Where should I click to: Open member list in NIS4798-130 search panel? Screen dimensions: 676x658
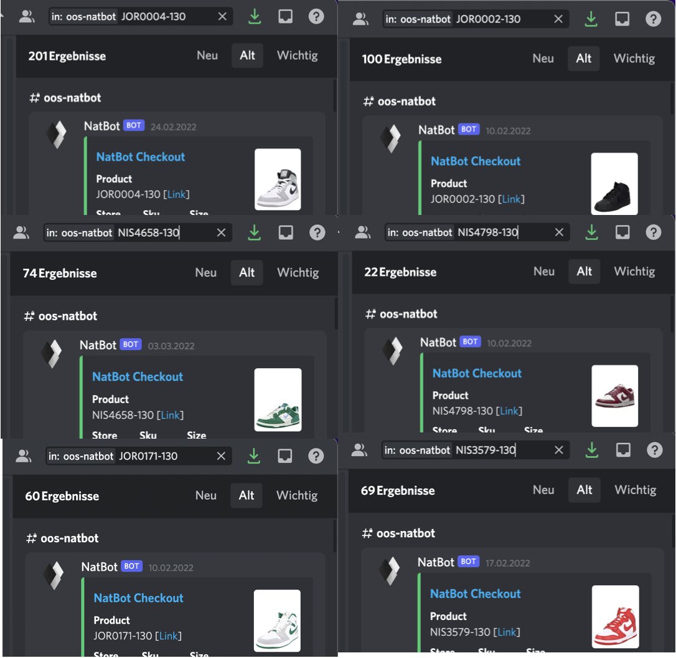click(362, 232)
